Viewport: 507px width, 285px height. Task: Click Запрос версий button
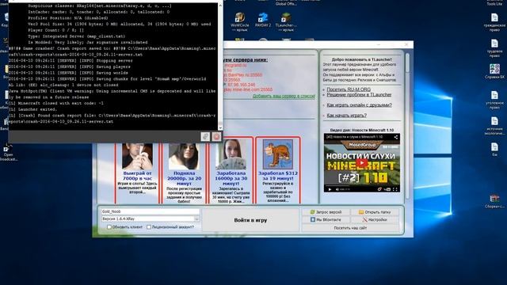point(326,212)
